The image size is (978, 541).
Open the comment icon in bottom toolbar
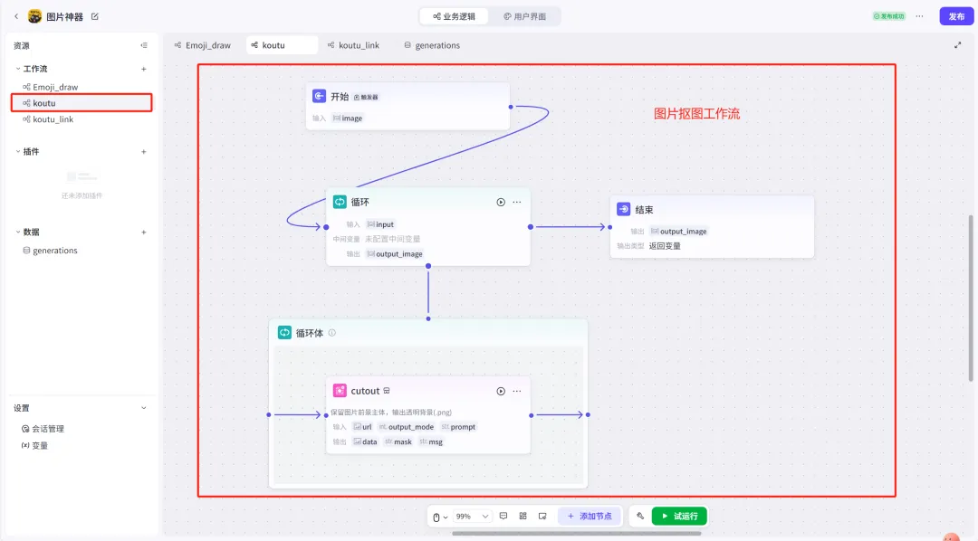(503, 516)
